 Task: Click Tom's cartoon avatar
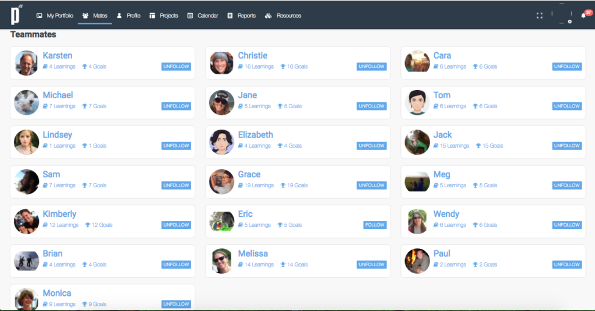pos(417,102)
